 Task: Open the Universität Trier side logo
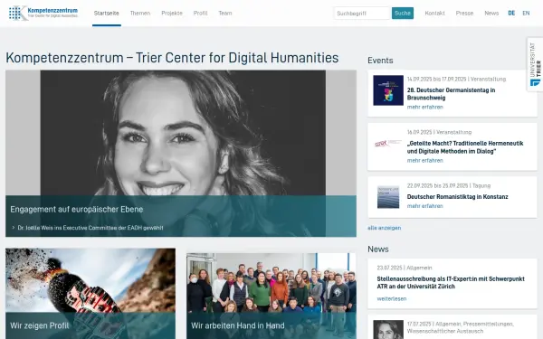point(536,64)
